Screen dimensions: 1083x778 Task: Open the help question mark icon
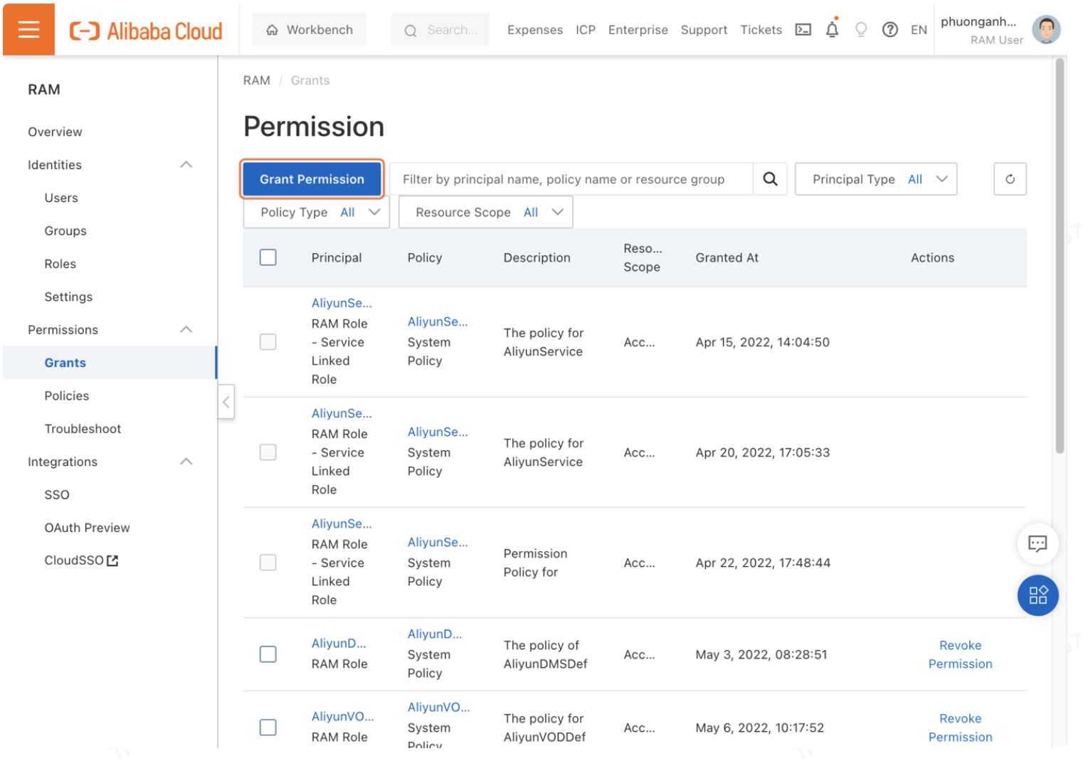point(889,30)
